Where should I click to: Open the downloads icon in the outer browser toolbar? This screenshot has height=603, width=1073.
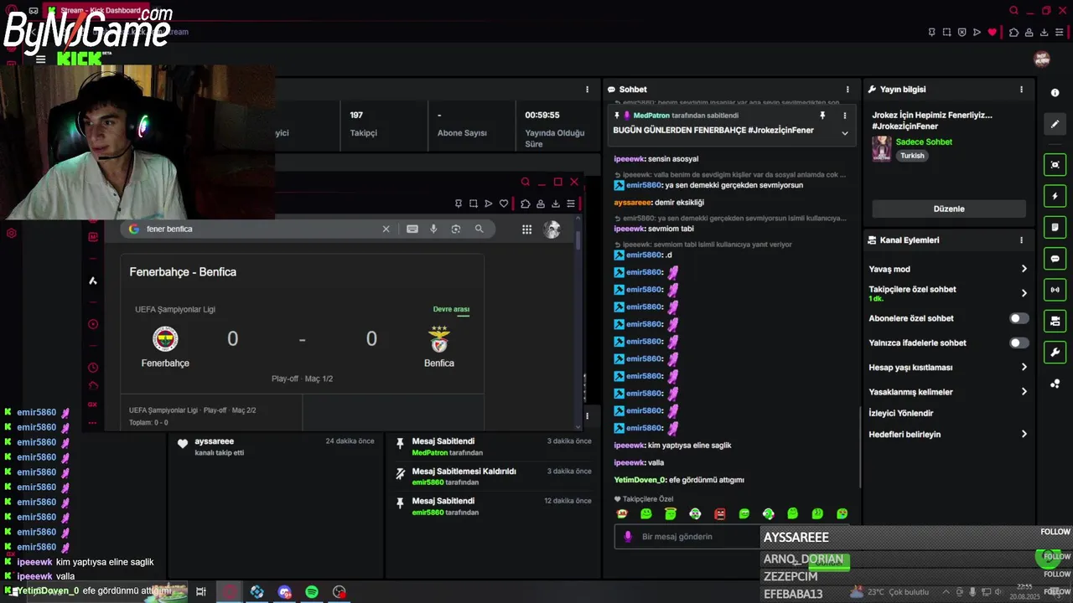pyautogui.click(x=1044, y=32)
